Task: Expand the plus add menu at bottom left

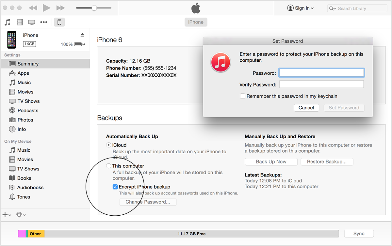Action: coord(7,215)
